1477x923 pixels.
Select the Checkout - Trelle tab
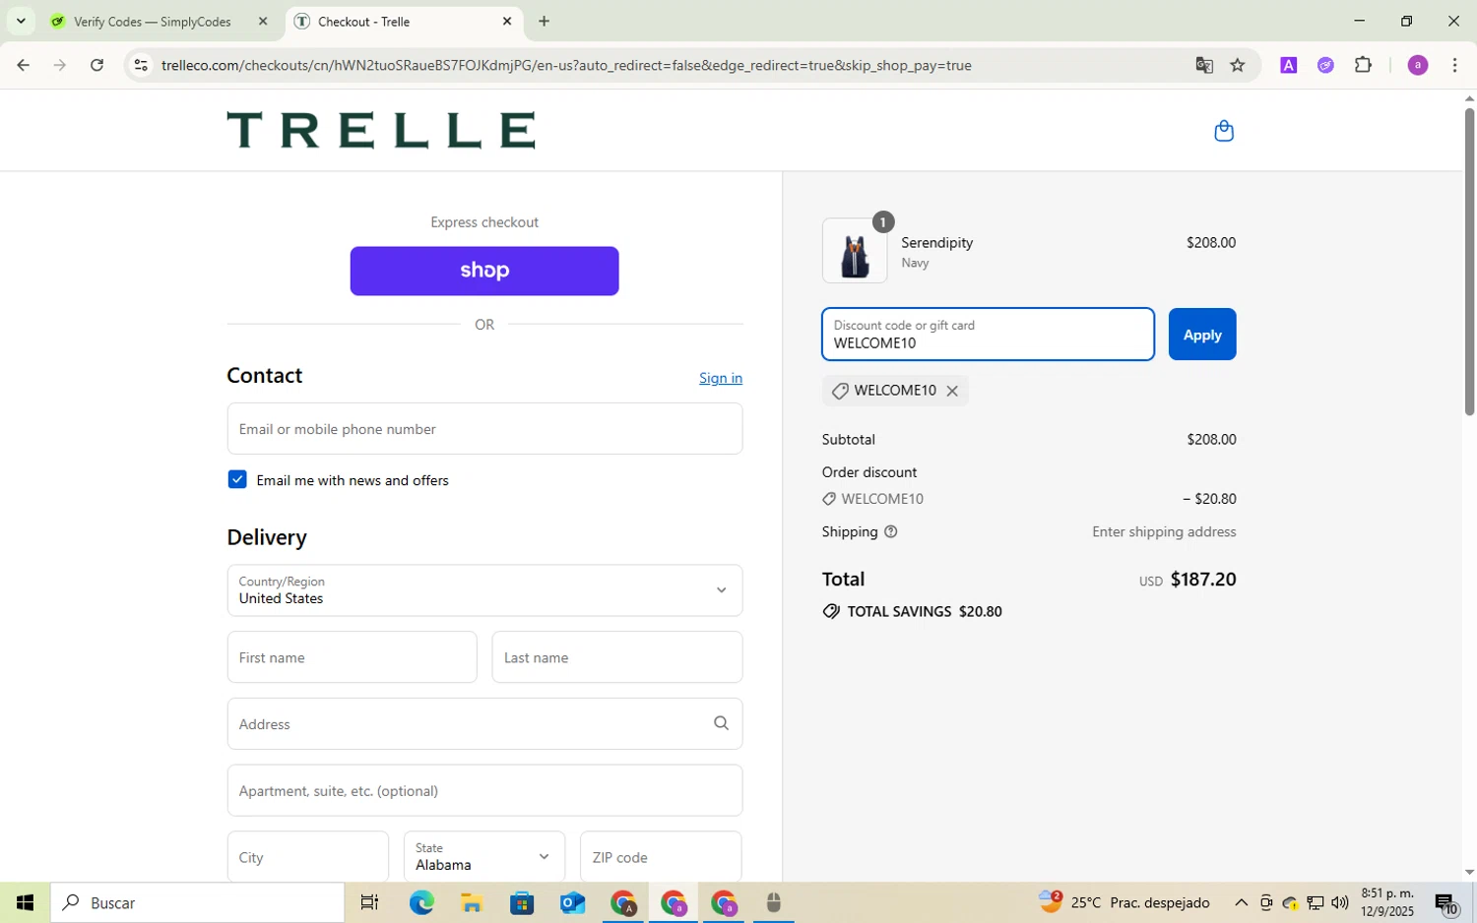click(405, 21)
